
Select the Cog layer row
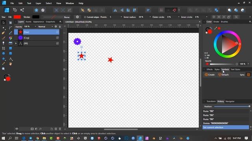37,38
